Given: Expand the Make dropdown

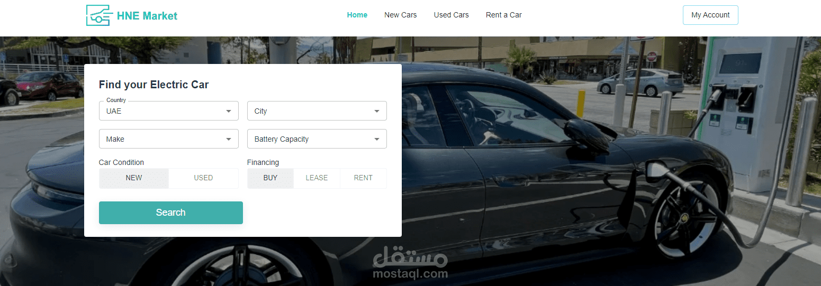Looking at the screenshot, I should tap(169, 139).
